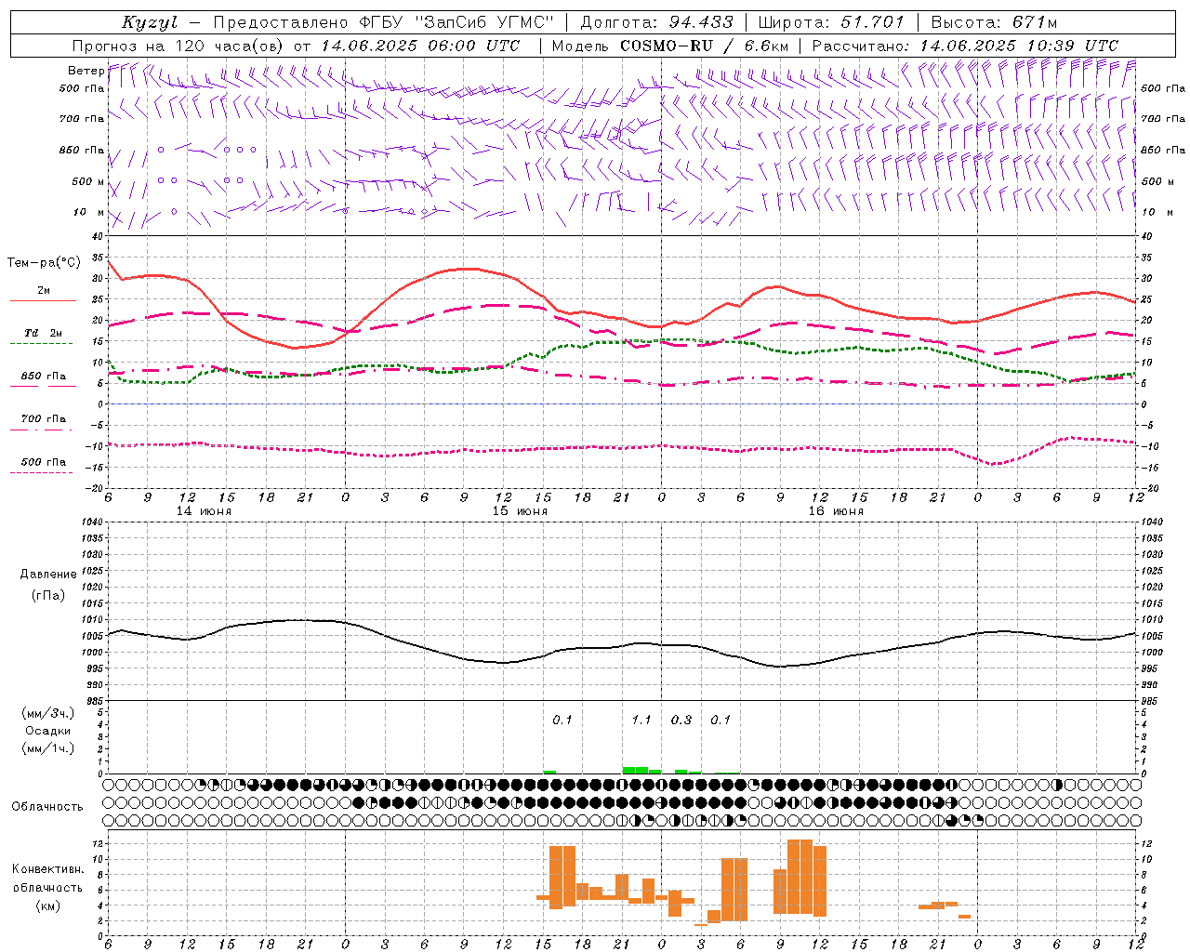Click the "(км)" unit under convective label
Screen dimensions: 1190x952
pos(48,905)
